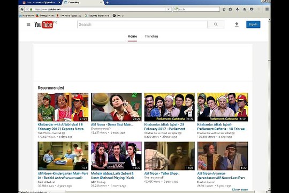Select the YouTube Home tab

coord(132,36)
